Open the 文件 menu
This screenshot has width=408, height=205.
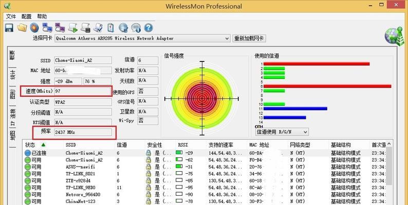[x=11, y=16]
